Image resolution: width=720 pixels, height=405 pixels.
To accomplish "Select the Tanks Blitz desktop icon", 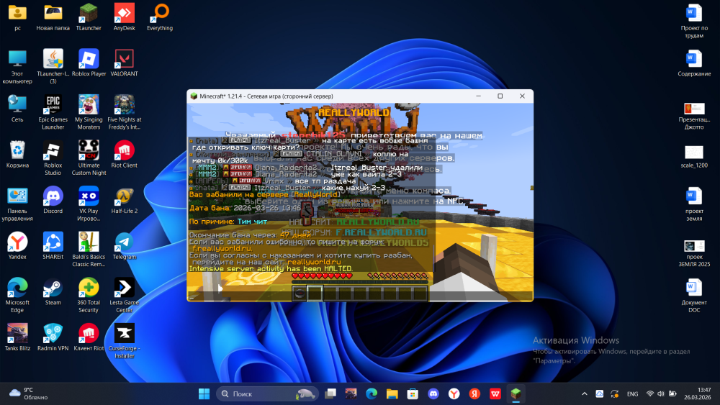I will coord(17,337).
